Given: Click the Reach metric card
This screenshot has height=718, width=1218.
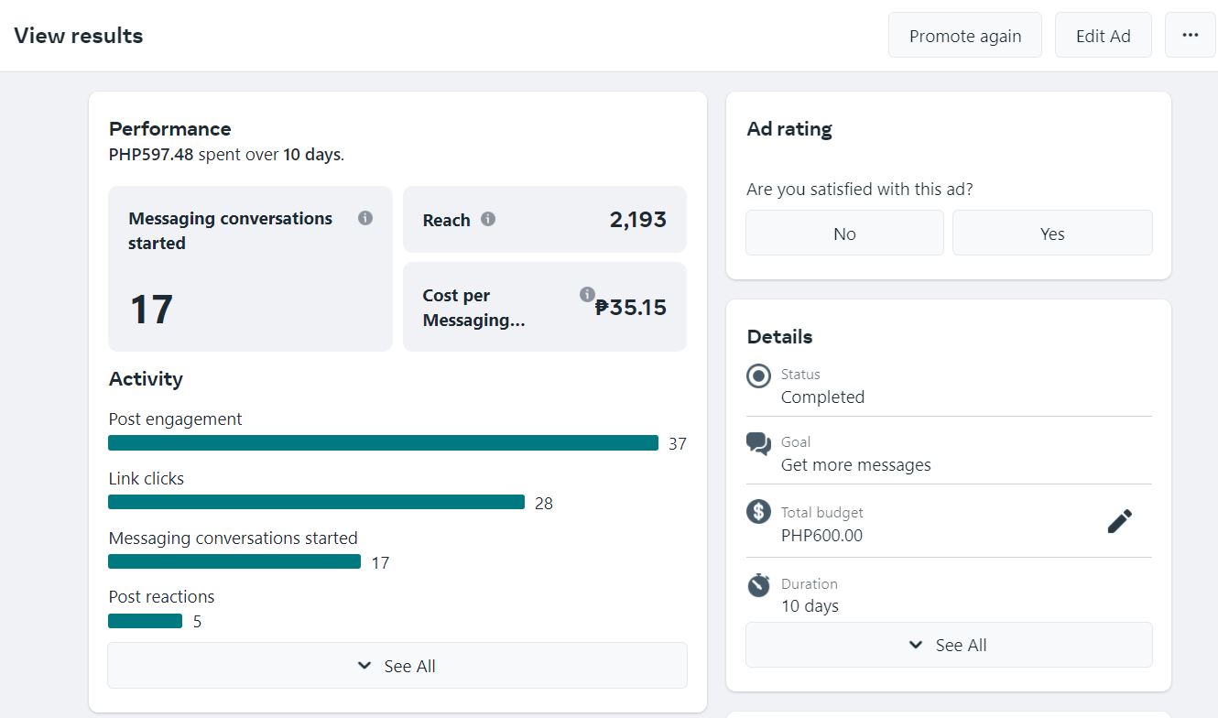Looking at the screenshot, I should tap(544, 220).
